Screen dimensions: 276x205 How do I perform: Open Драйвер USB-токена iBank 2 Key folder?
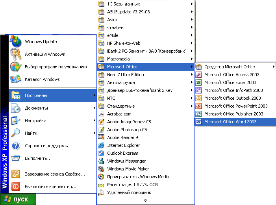click(146, 90)
